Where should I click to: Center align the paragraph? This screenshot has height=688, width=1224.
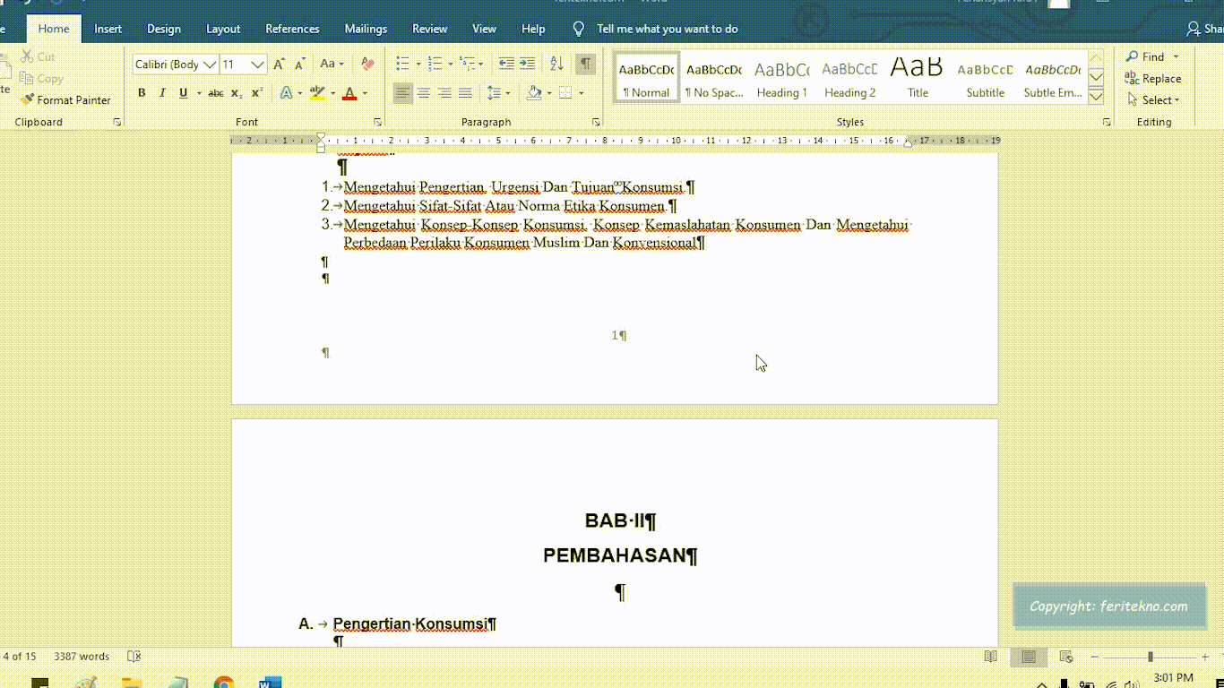424,93
